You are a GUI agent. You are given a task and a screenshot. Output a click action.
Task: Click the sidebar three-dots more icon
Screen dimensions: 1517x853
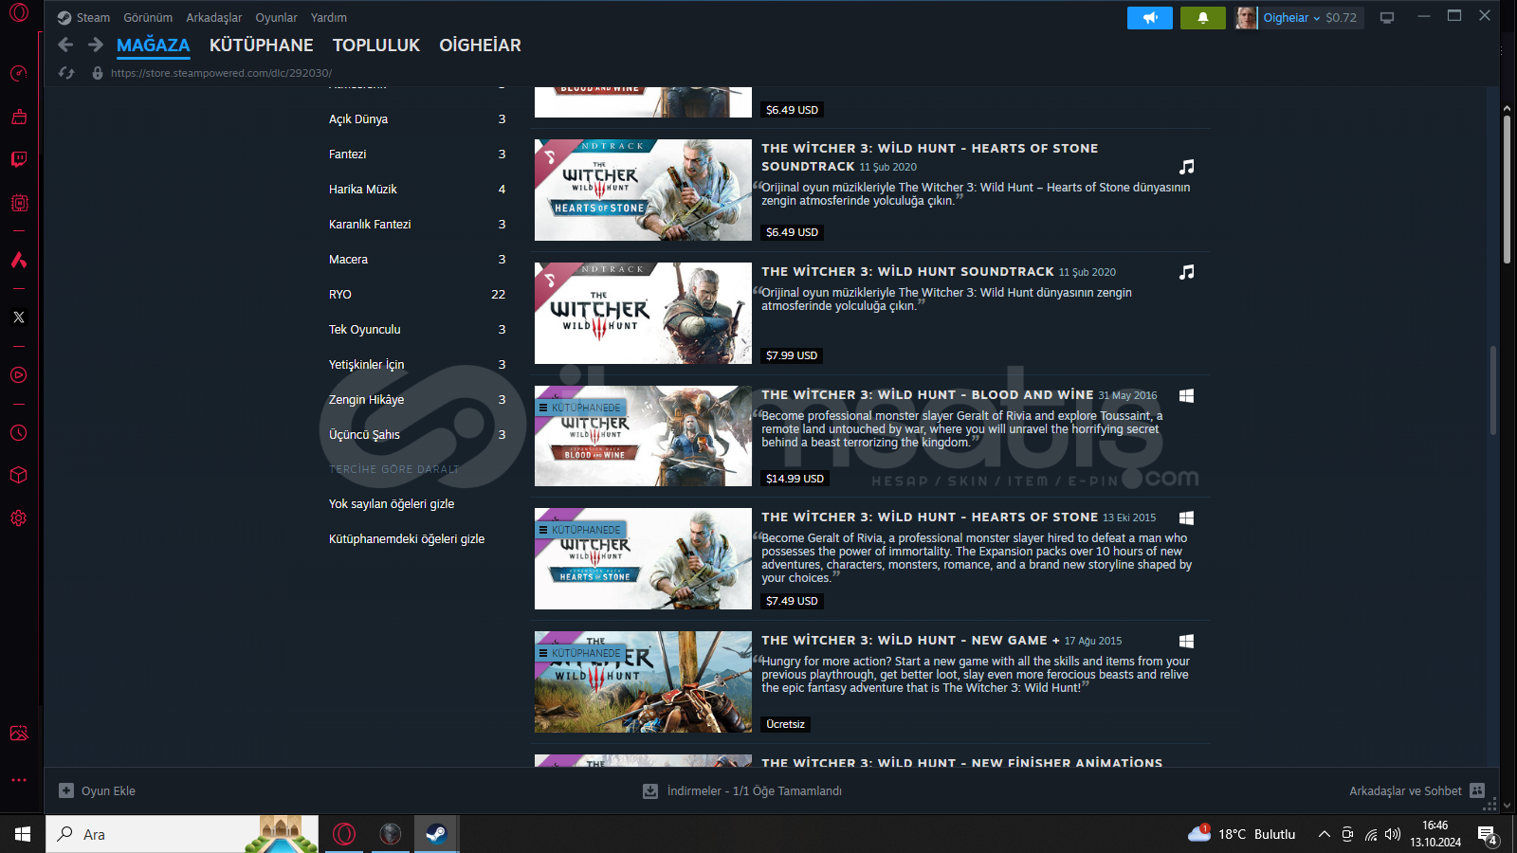19,780
